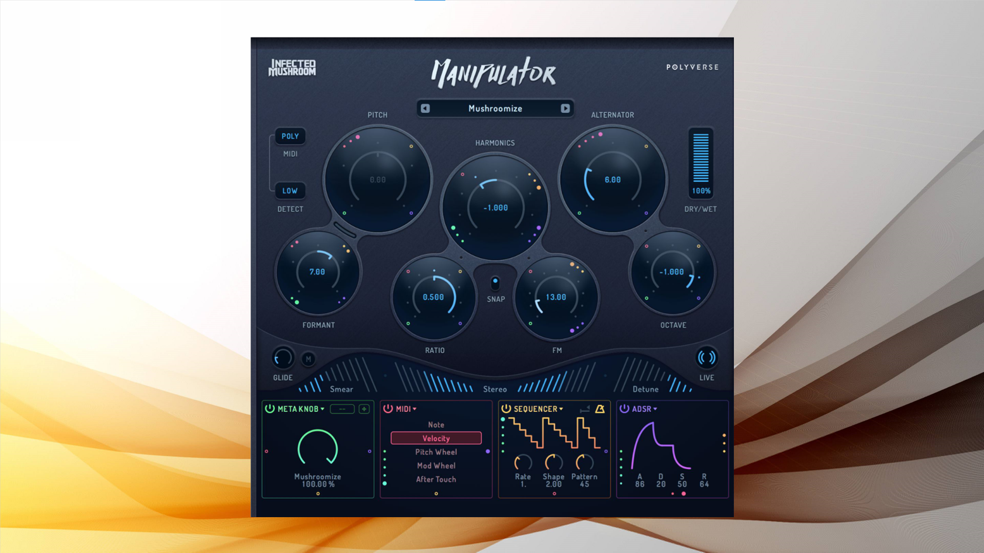
Task: Click the ADSR envelope curve display
Action: (661, 445)
